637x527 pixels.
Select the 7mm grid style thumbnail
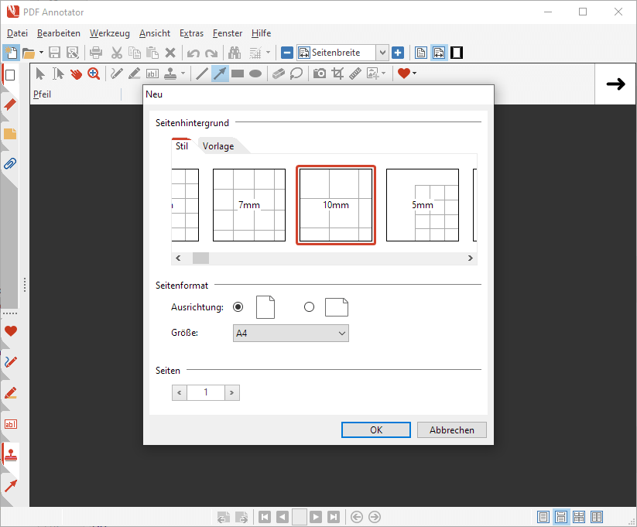[249, 205]
